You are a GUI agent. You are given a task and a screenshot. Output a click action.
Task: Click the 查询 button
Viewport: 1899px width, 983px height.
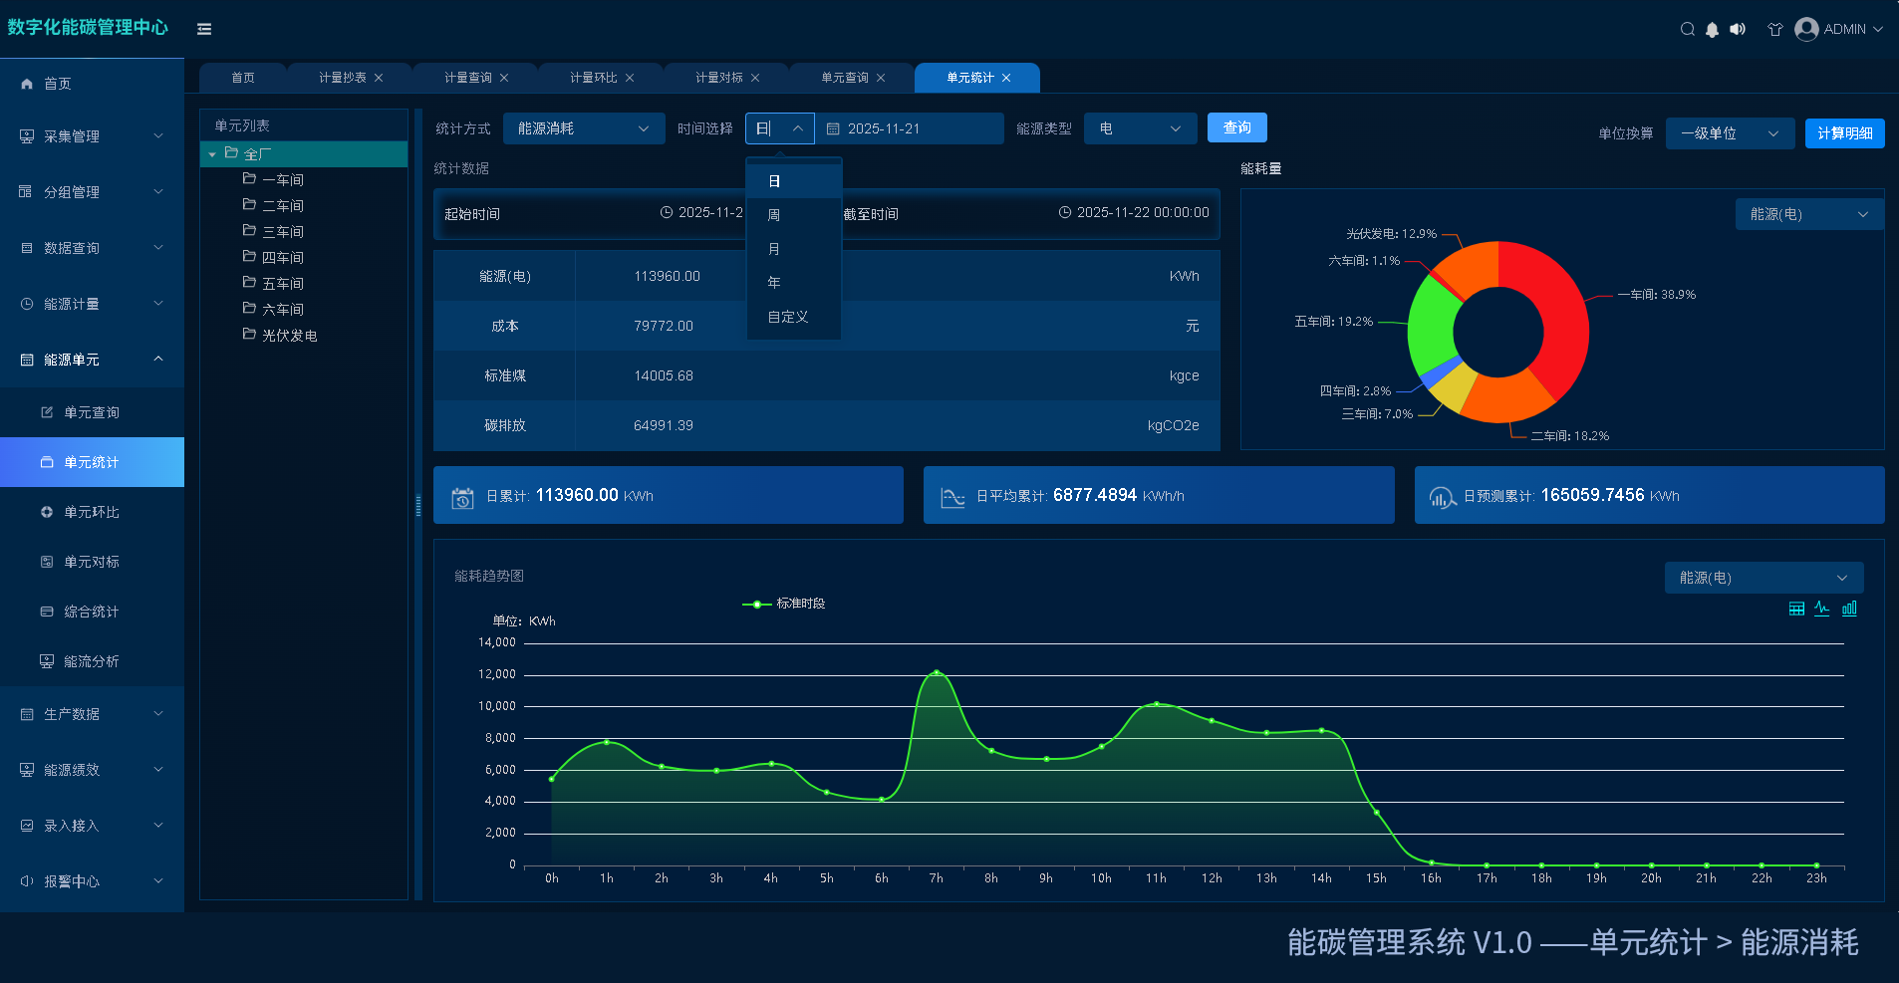(x=1237, y=127)
